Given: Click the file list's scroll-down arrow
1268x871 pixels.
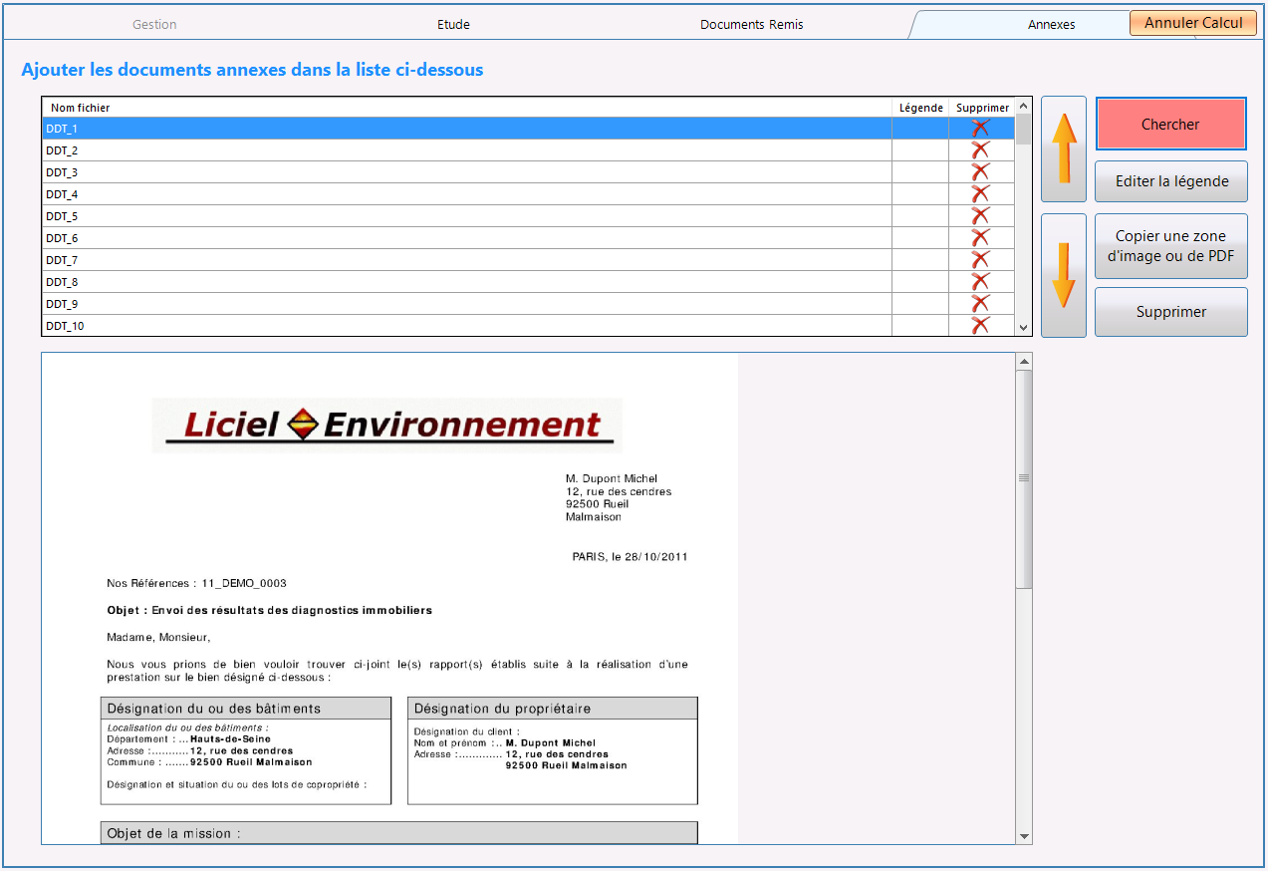Looking at the screenshot, I should click(x=1023, y=327).
